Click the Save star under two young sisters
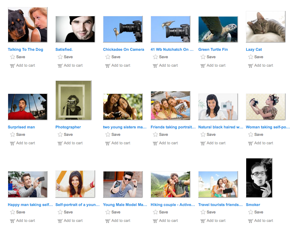 (108, 134)
